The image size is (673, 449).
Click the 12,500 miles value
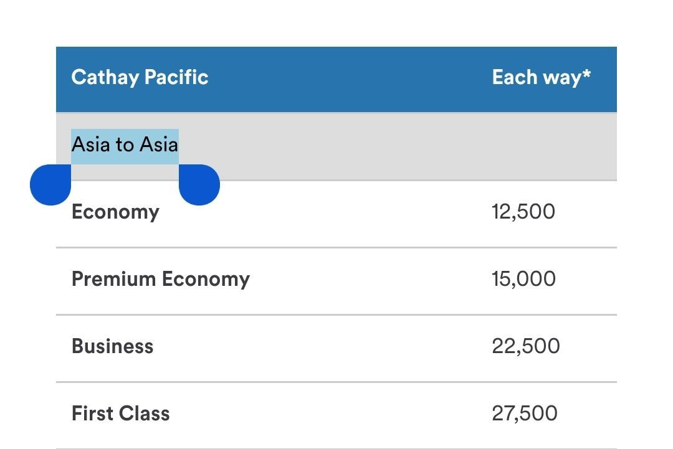(x=523, y=212)
